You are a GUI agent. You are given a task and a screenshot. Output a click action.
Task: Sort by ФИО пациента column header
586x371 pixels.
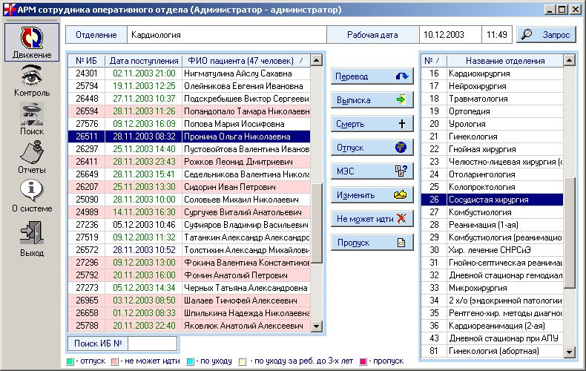pos(246,61)
